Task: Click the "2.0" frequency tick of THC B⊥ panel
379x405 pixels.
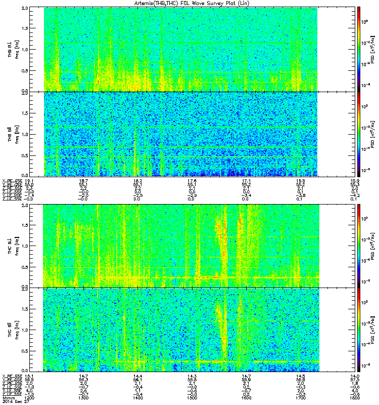Action: tap(25, 206)
